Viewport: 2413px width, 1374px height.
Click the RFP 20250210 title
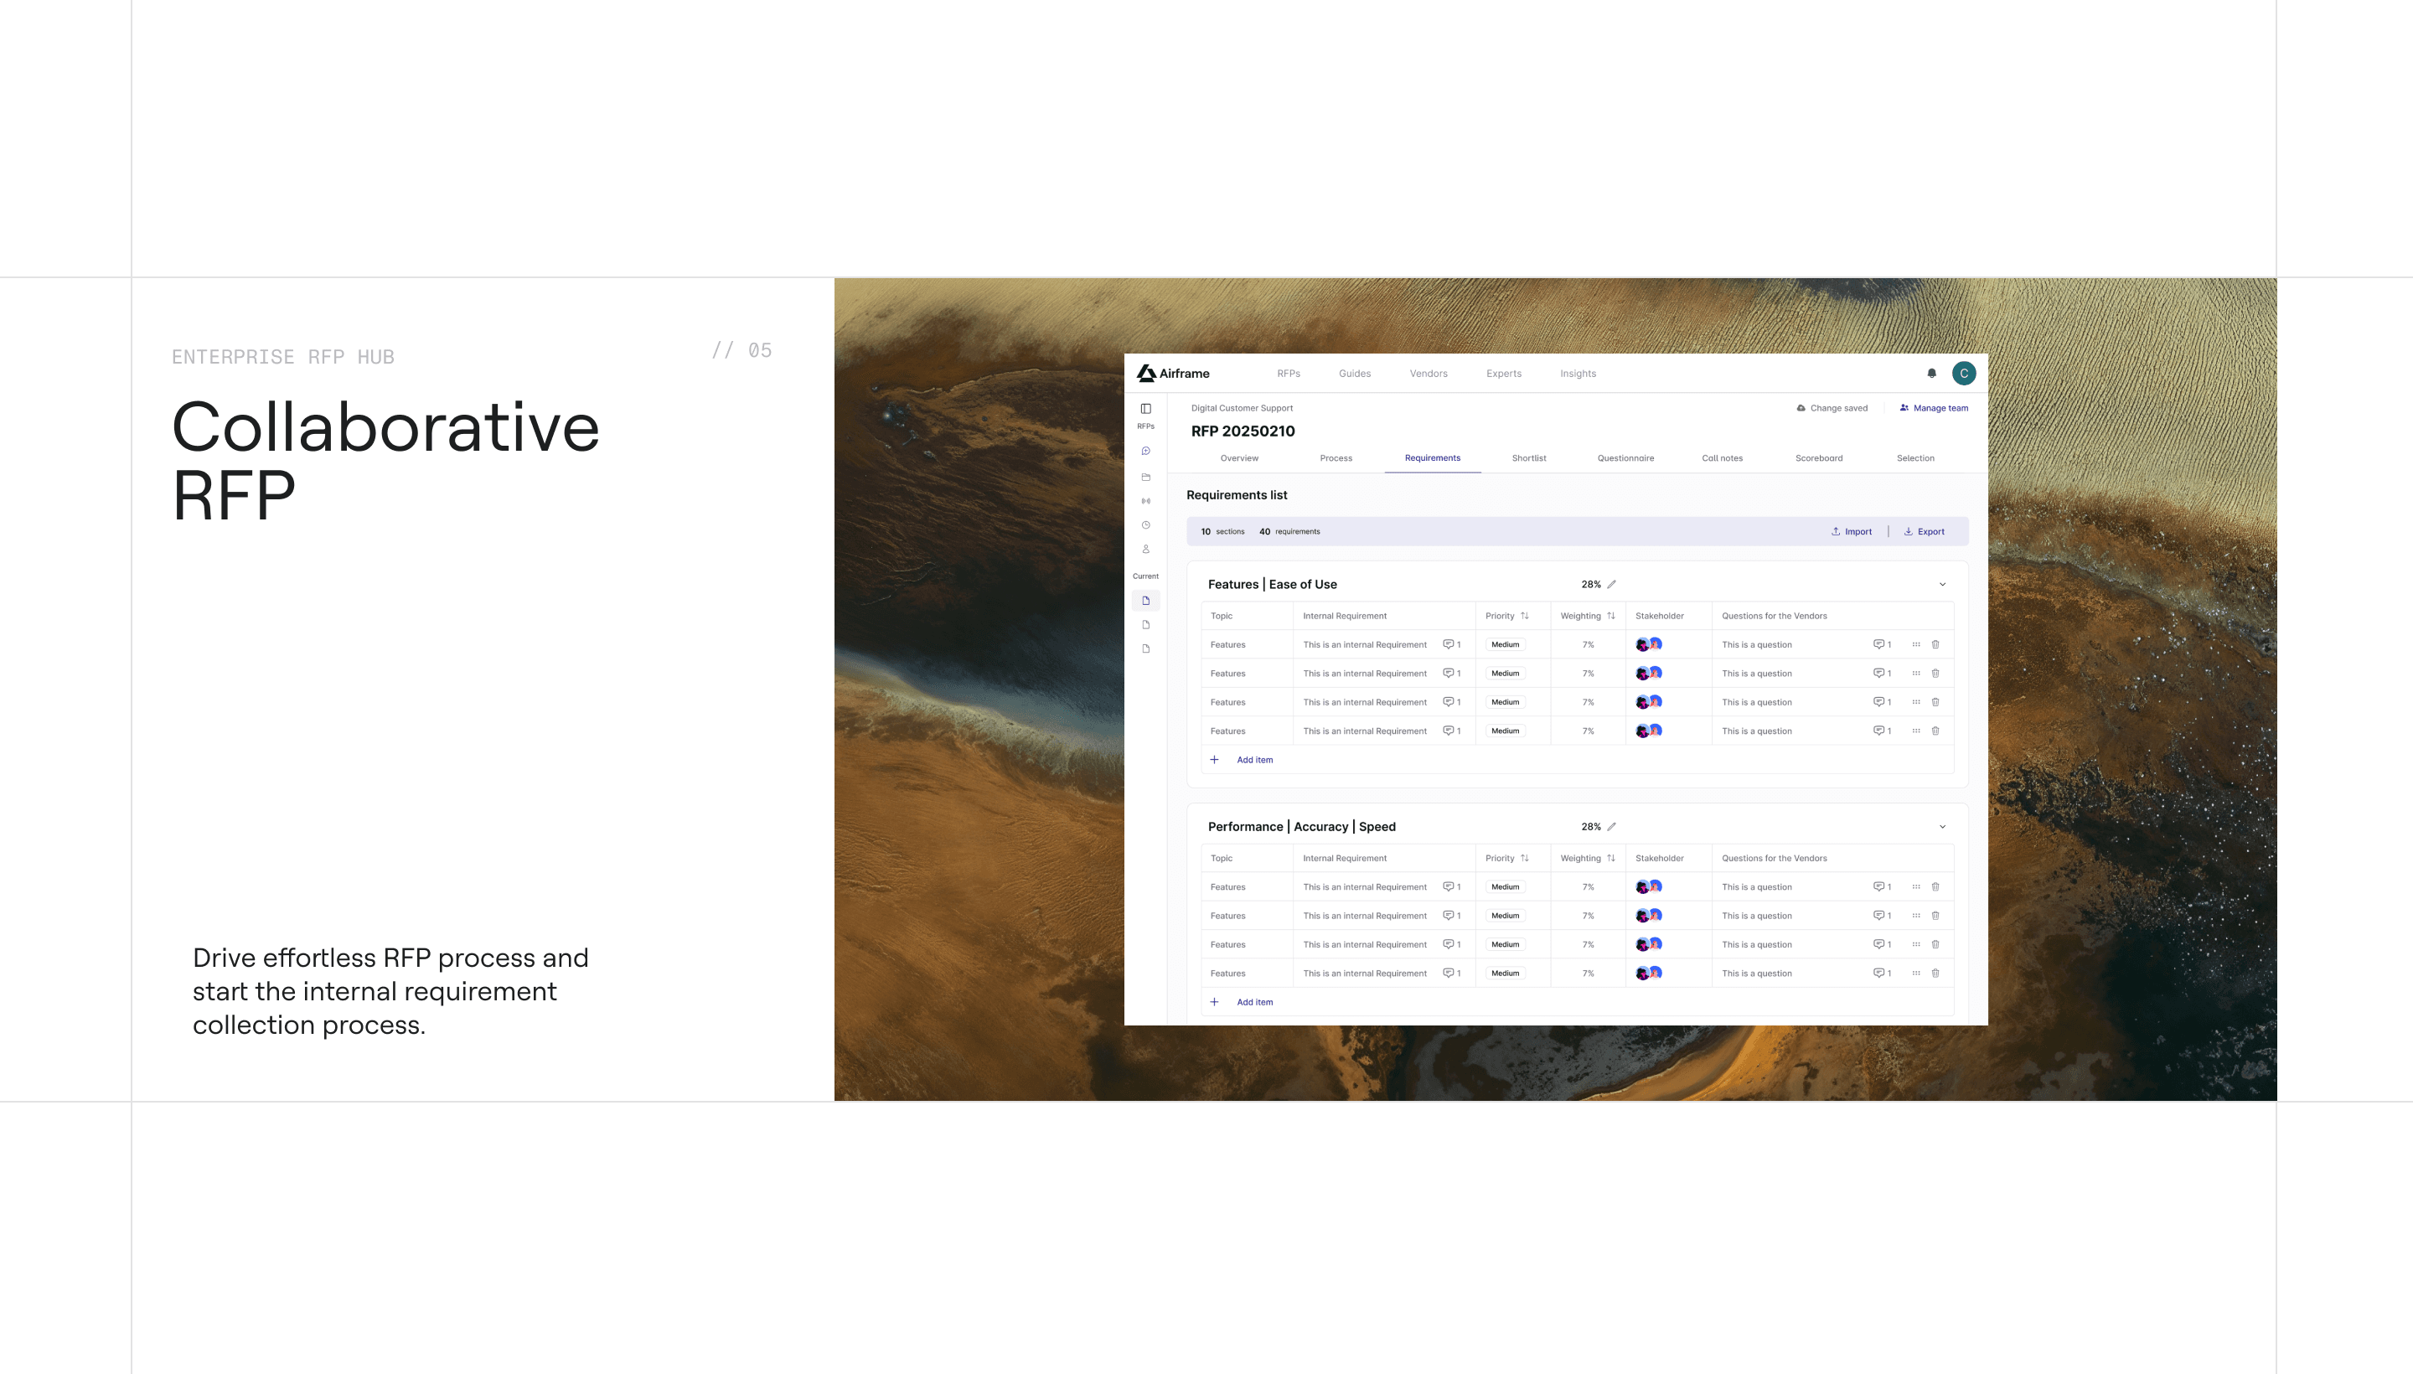pos(1243,431)
